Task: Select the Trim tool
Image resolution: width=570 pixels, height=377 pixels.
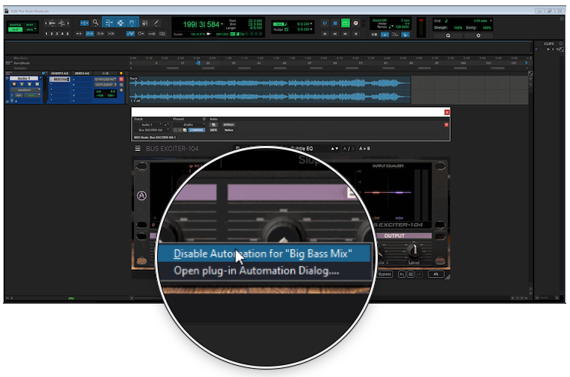Action: [108, 23]
